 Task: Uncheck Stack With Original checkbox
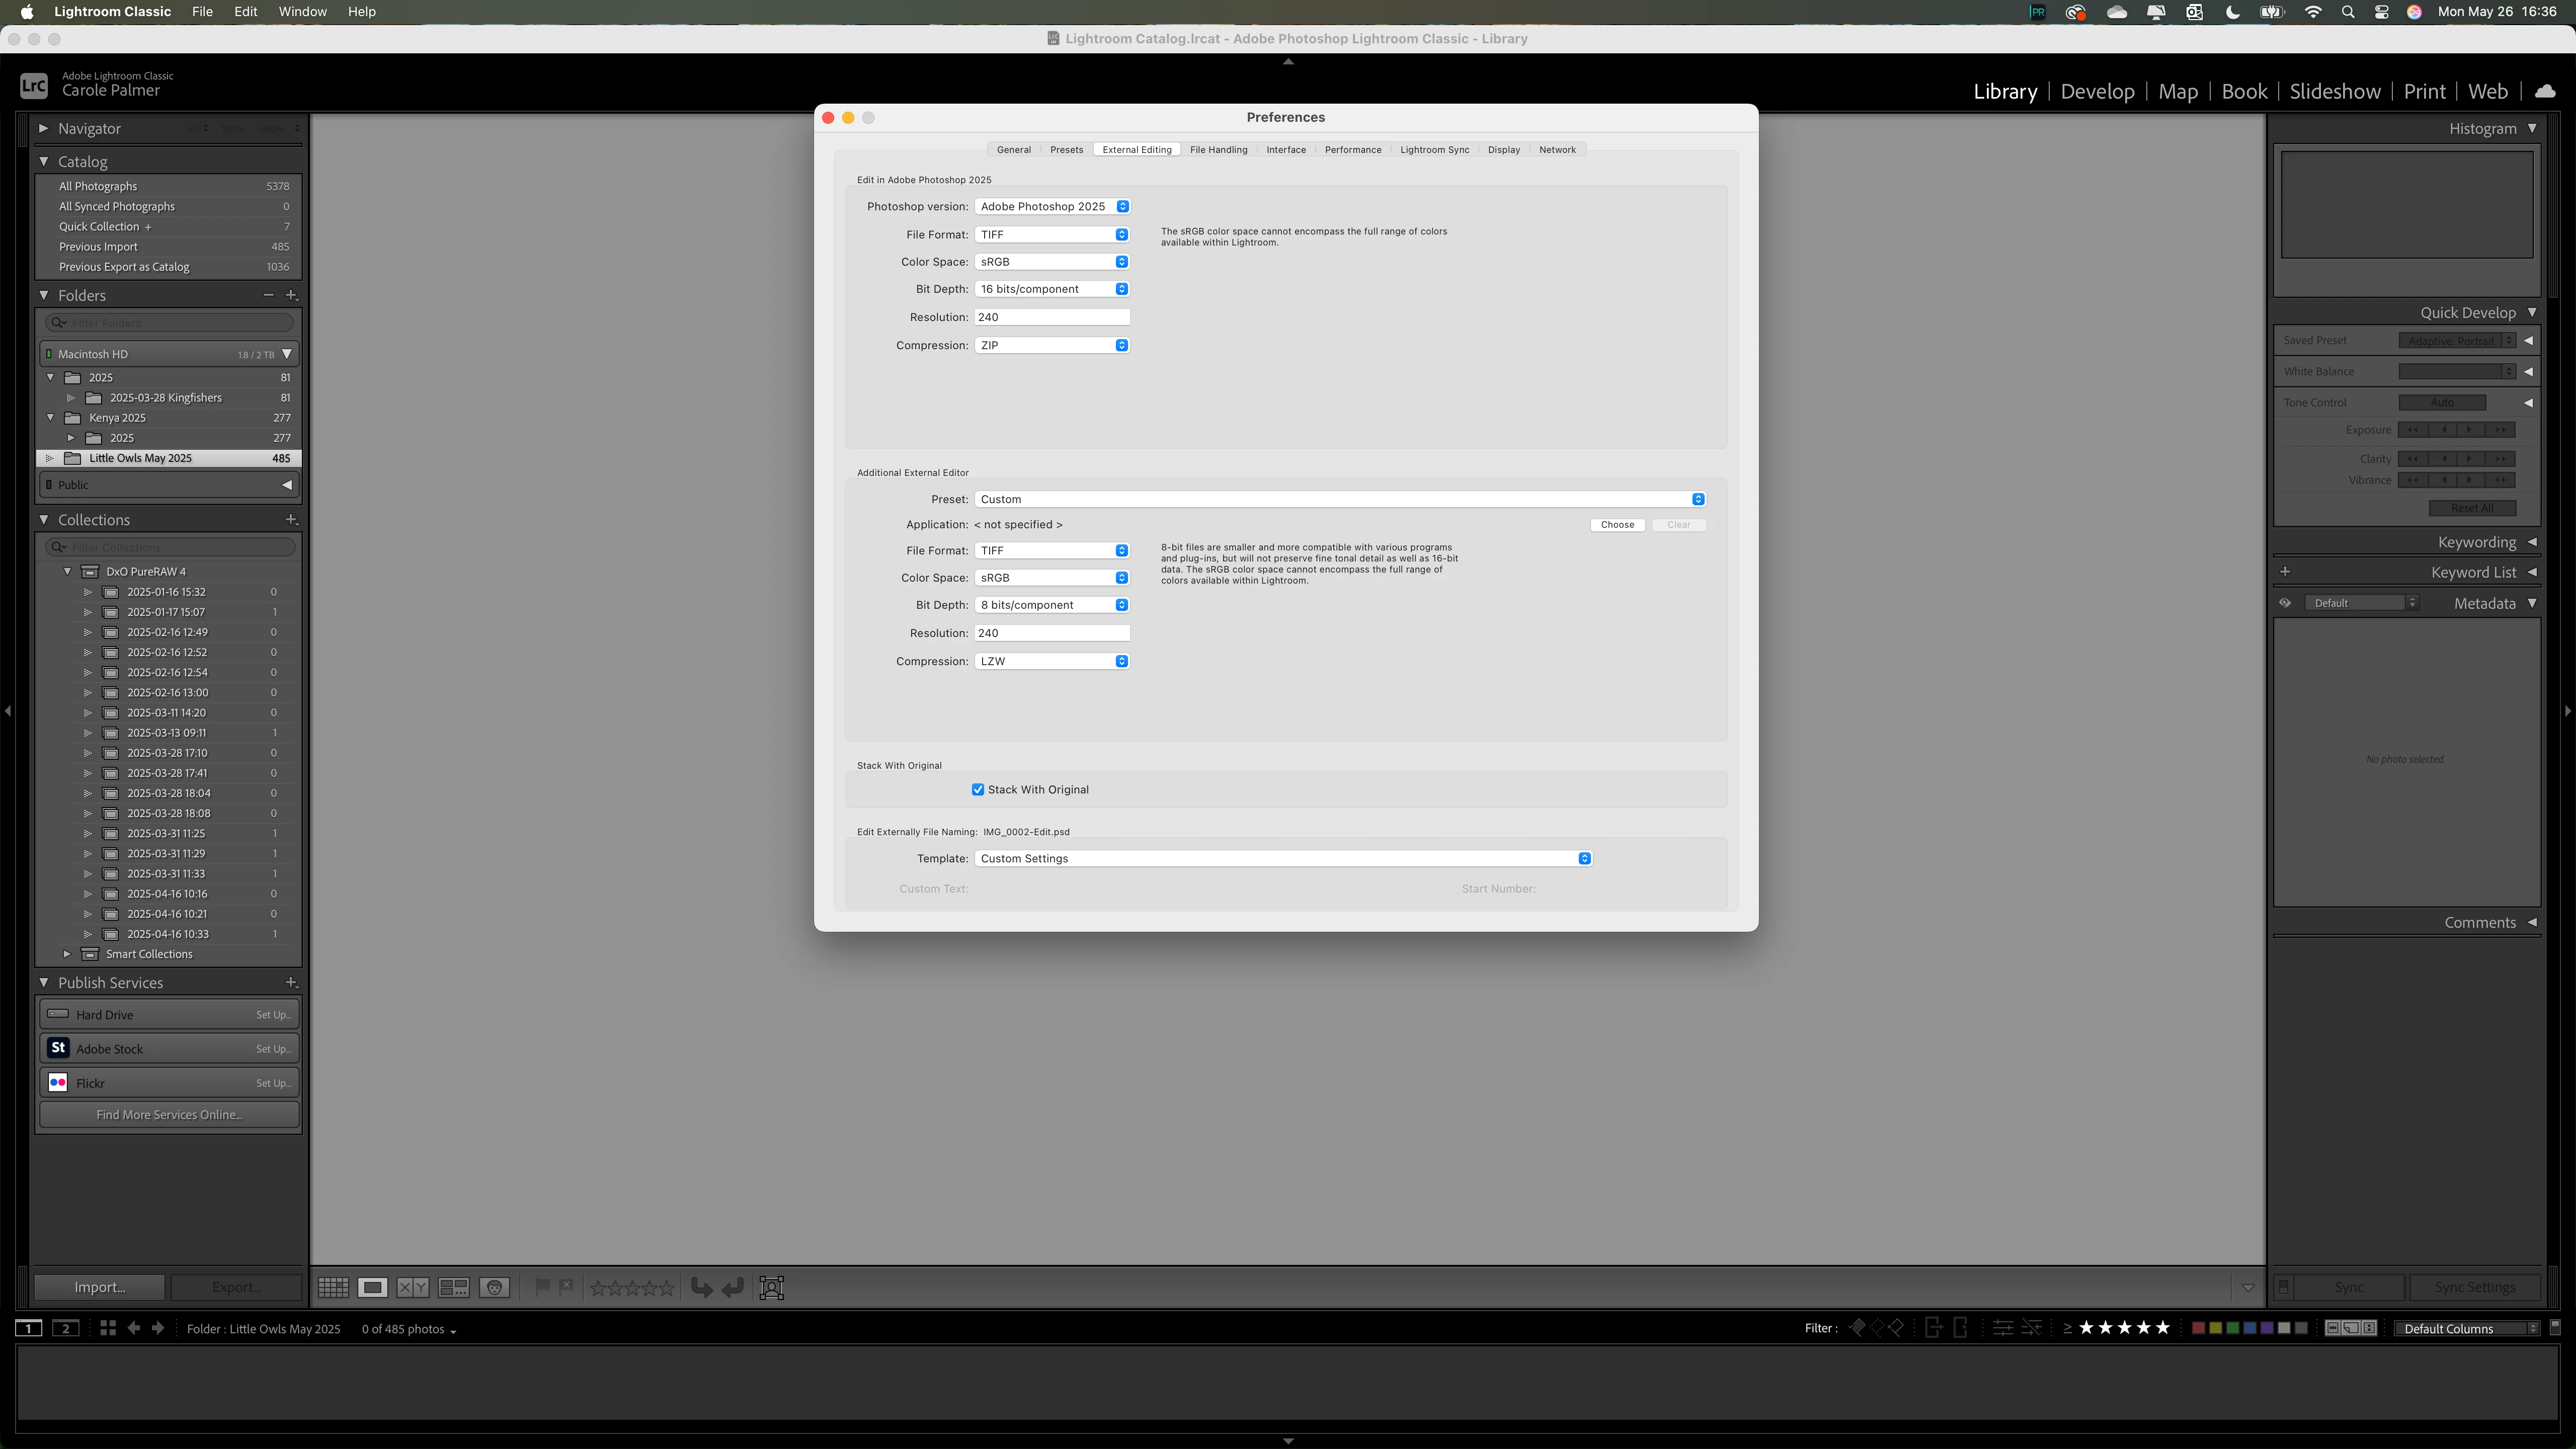(978, 790)
